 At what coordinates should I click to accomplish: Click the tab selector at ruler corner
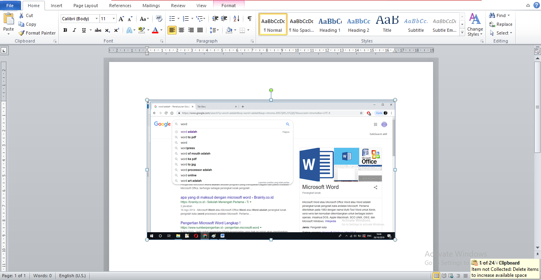tap(4, 50)
